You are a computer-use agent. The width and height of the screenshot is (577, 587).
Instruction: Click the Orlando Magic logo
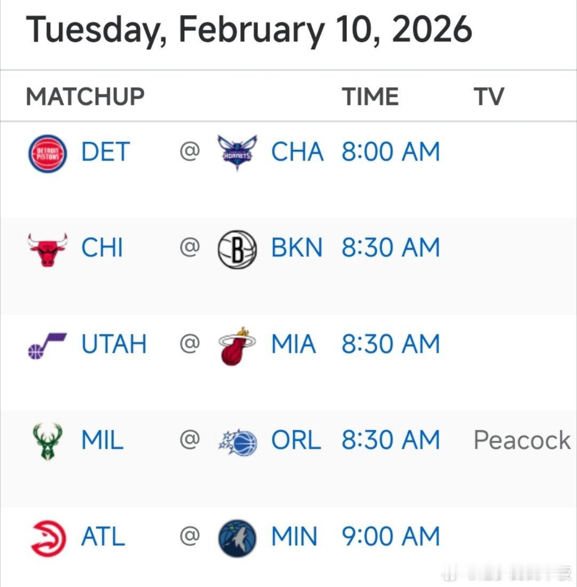(238, 442)
